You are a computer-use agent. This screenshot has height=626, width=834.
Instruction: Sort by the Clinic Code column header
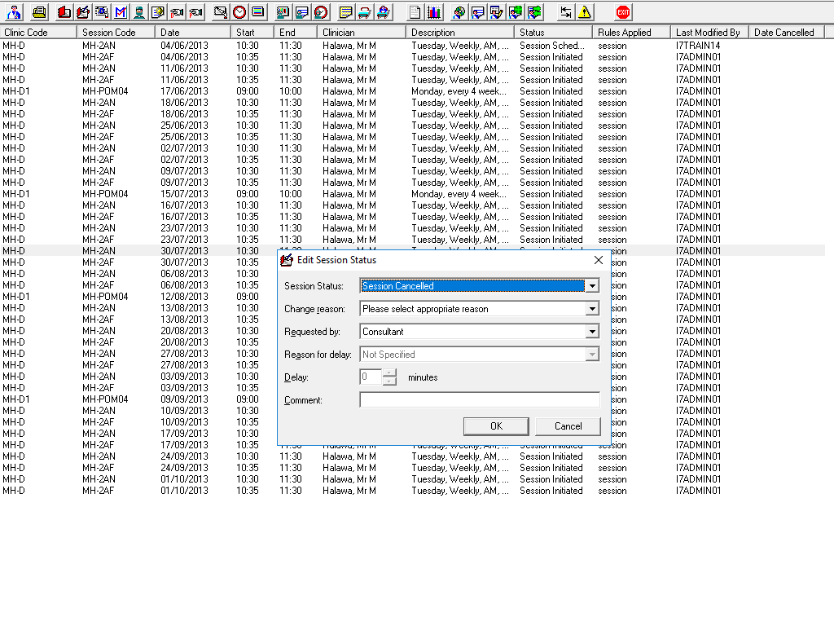pos(38,32)
